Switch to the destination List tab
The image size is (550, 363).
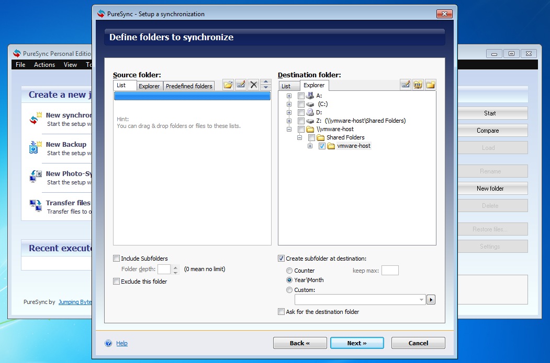[286, 86]
